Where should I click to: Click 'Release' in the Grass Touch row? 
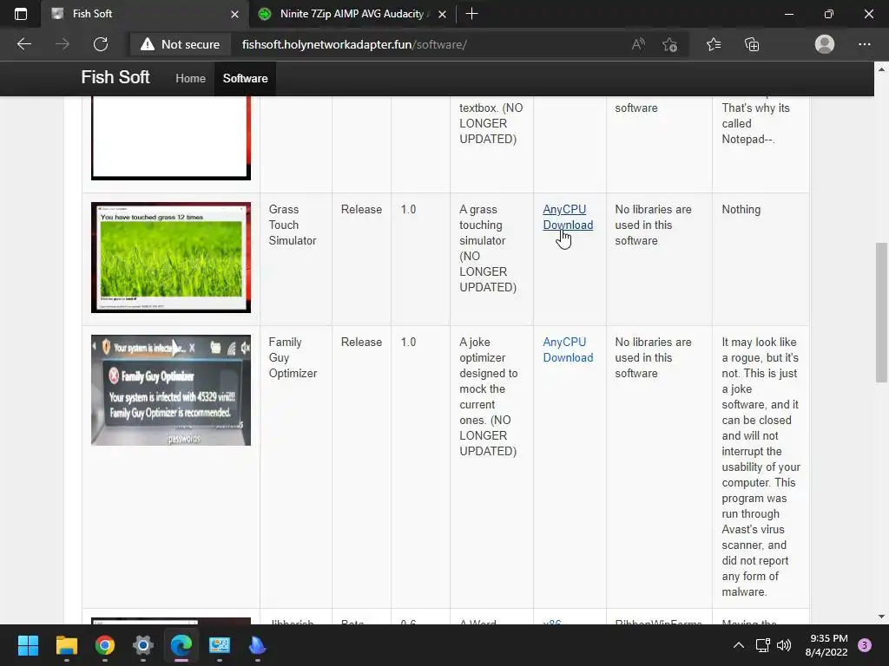(x=361, y=210)
